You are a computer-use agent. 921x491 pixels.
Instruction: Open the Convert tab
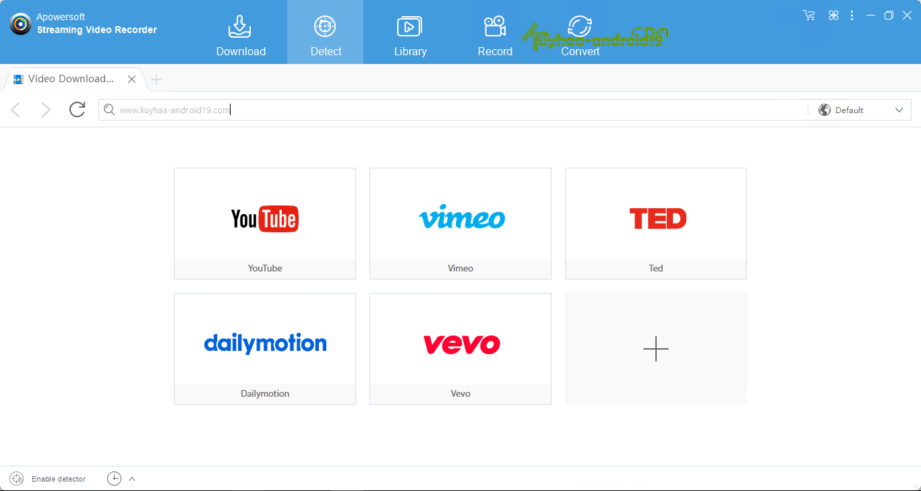[x=580, y=35]
